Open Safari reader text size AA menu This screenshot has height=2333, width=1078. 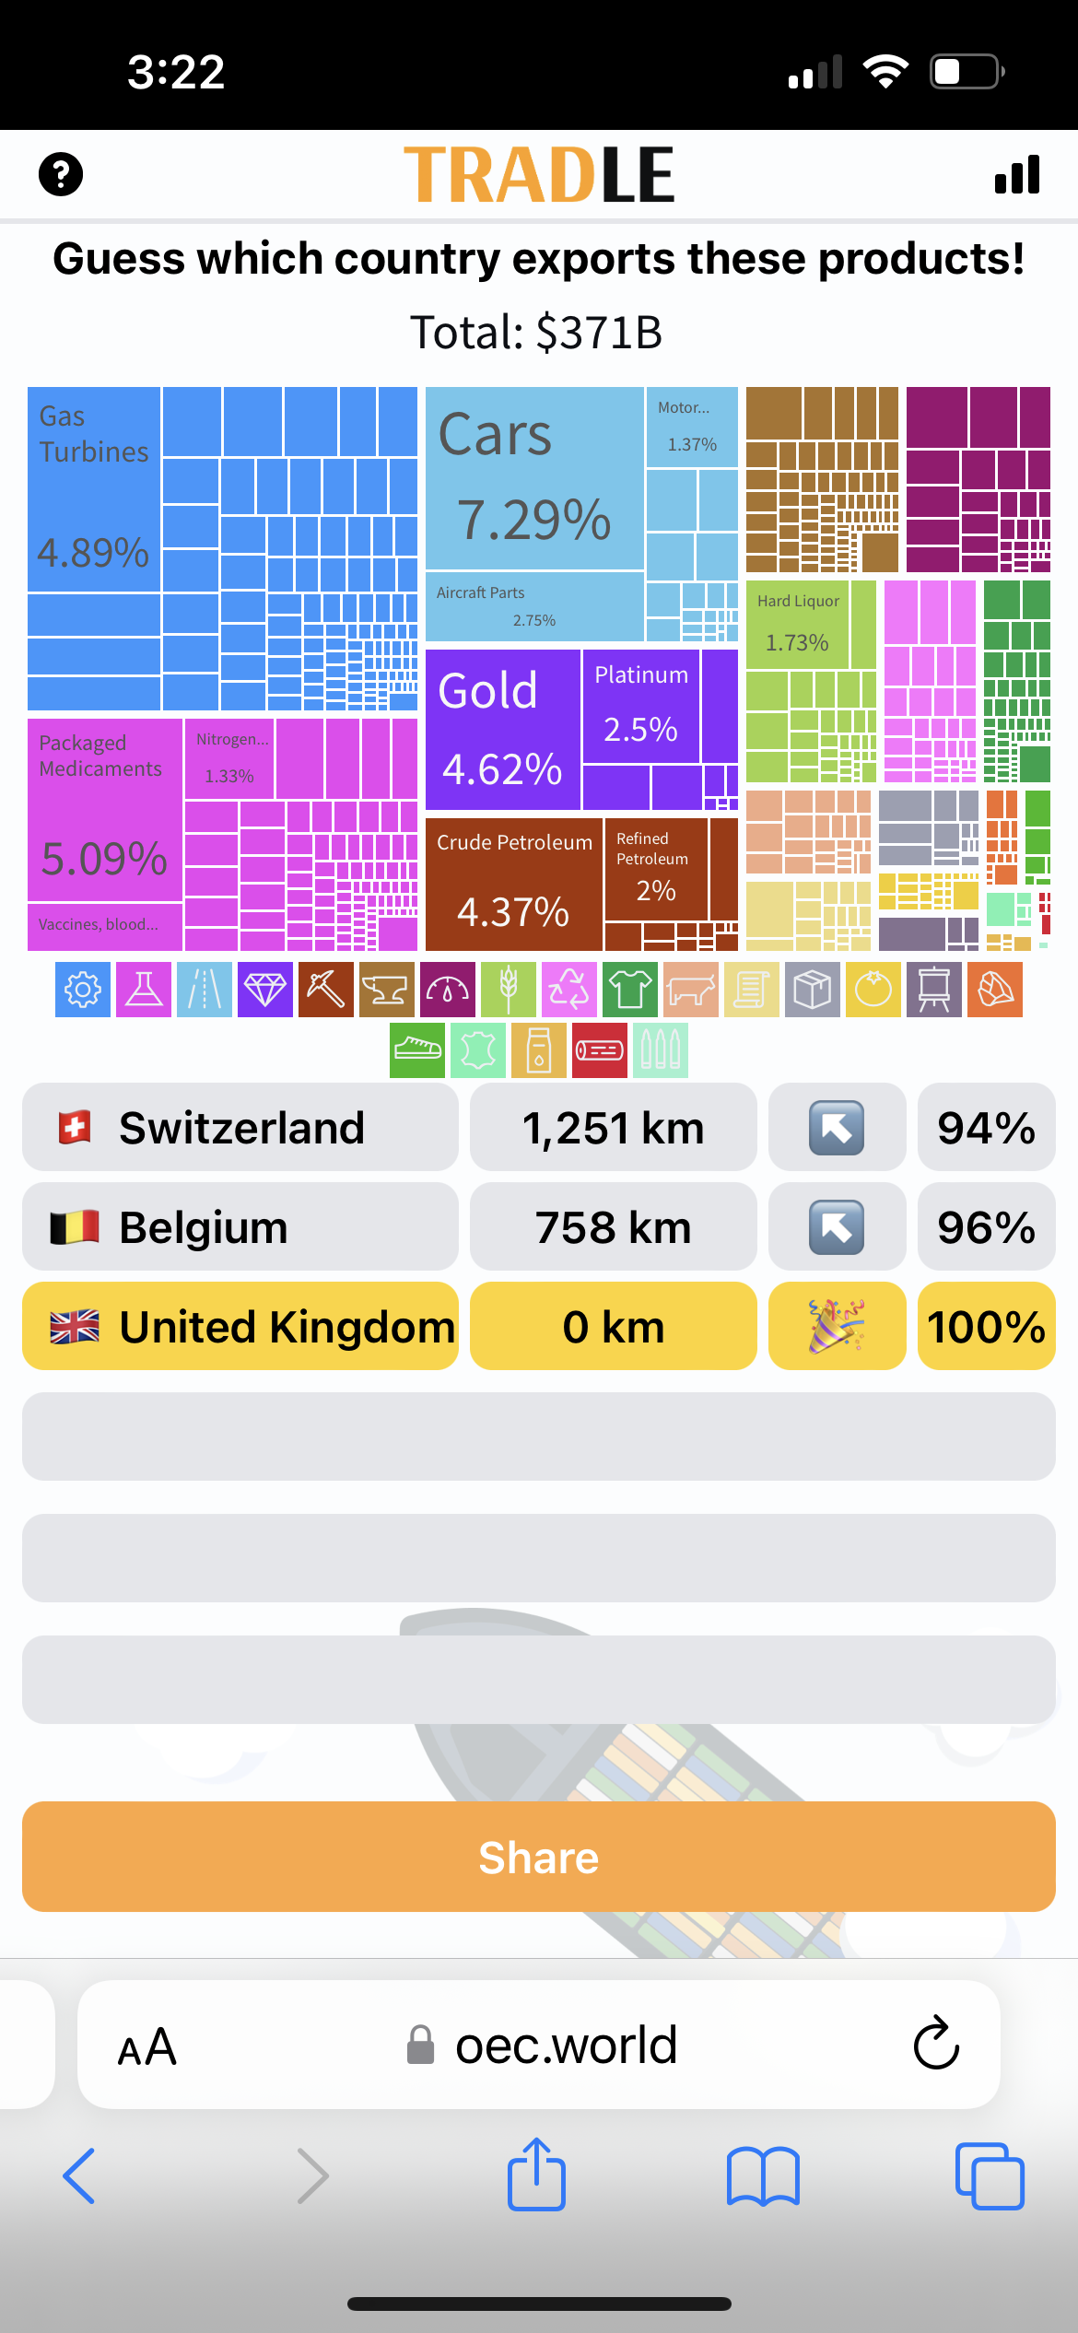[x=147, y=2046]
